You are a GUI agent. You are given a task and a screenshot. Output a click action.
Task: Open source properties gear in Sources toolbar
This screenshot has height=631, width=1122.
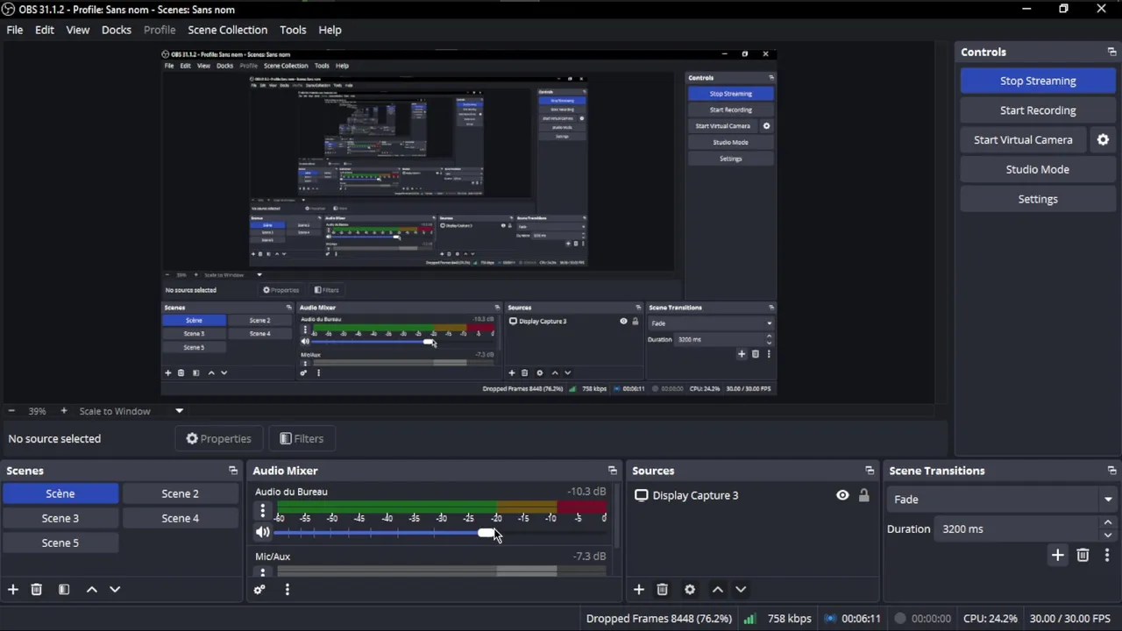690,590
